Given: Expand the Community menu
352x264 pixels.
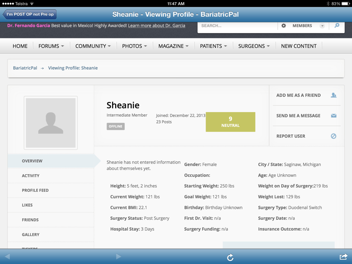Looking at the screenshot, I should click(x=93, y=46).
